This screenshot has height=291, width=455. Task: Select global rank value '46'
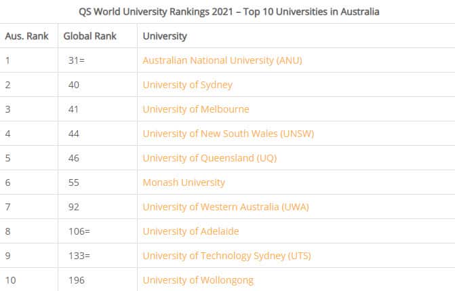click(74, 158)
